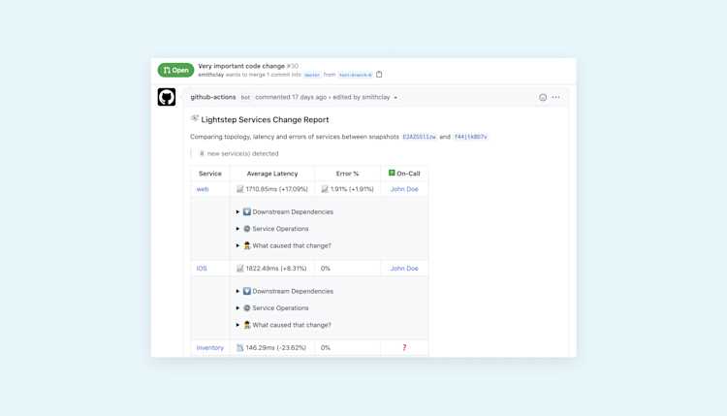Image resolution: width=727 pixels, height=416 pixels.
Task: Expand 'What caused that change?' under web
Action: [x=283, y=245]
